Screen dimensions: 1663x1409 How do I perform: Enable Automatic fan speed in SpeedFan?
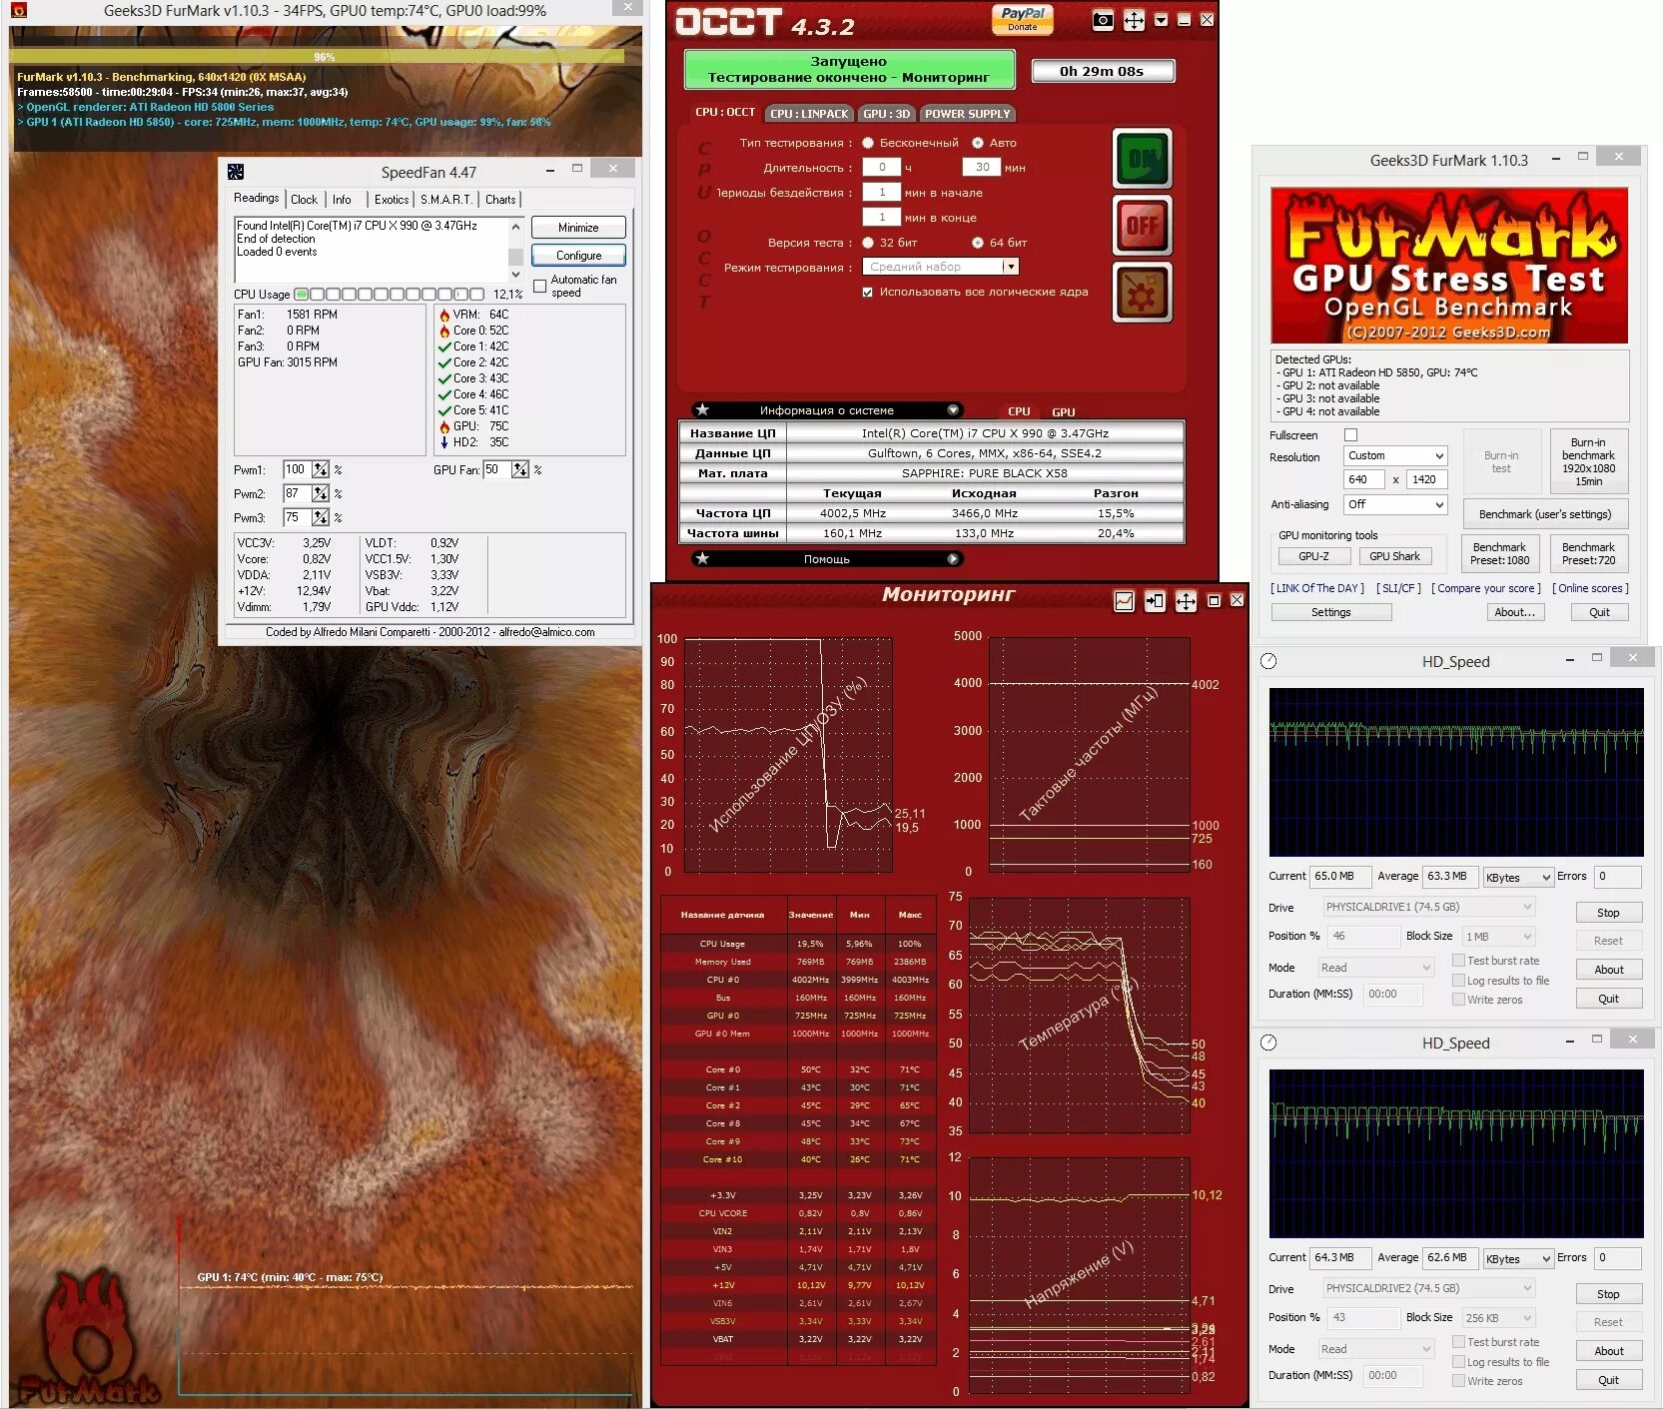tap(540, 287)
